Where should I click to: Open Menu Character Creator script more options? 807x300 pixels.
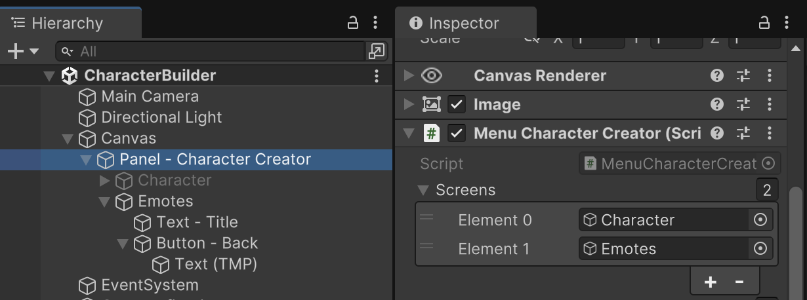click(770, 133)
